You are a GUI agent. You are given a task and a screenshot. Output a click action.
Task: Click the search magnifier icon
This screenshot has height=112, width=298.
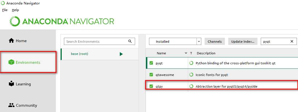pyautogui.click(x=130, y=41)
